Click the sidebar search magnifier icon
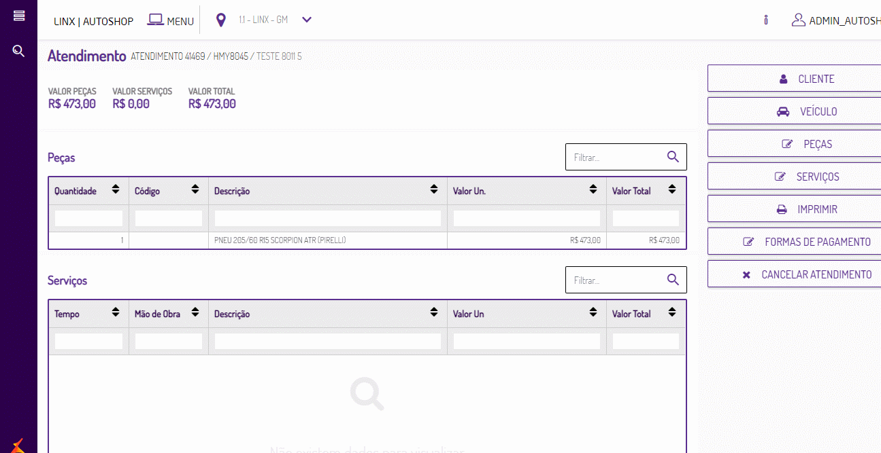This screenshot has width=881, height=453. [x=19, y=51]
